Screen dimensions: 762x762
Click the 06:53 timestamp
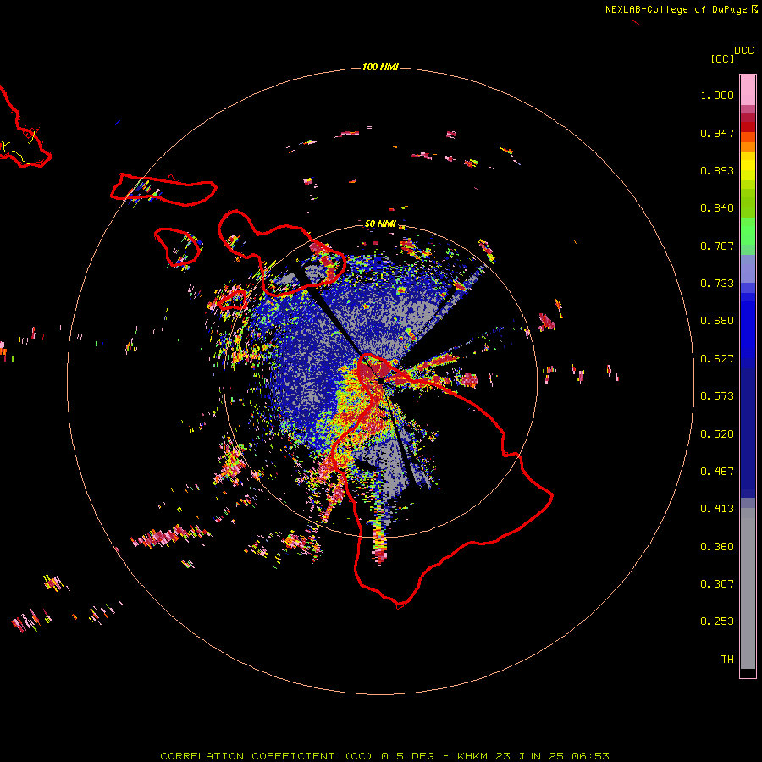(x=590, y=756)
